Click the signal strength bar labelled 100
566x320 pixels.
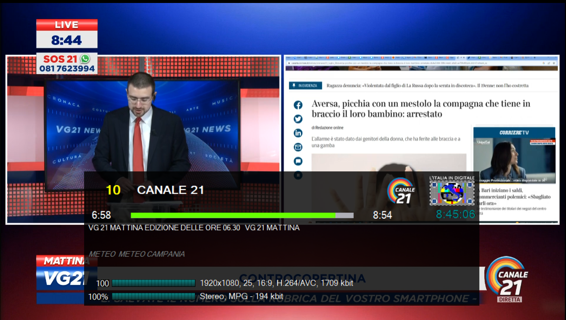(x=153, y=283)
